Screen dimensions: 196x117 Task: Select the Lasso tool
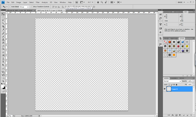click(3, 20)
